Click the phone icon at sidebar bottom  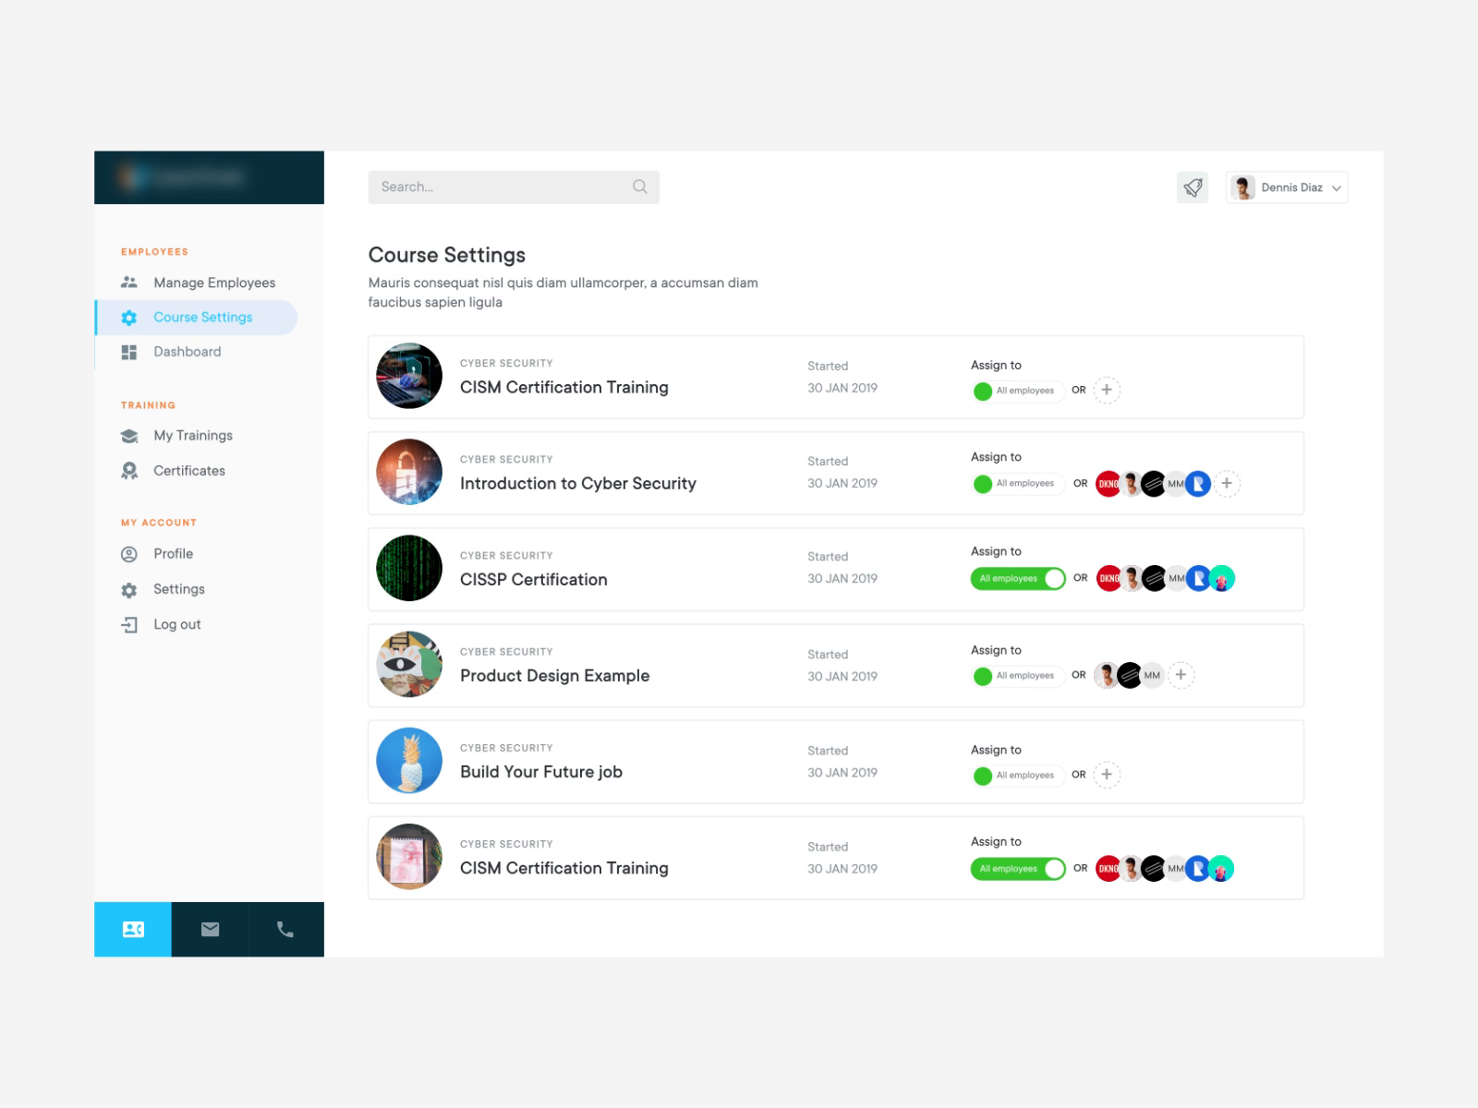[285, 930]
